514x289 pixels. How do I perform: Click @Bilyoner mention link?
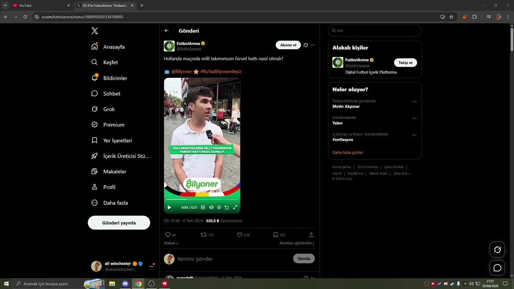coord(182,71)
